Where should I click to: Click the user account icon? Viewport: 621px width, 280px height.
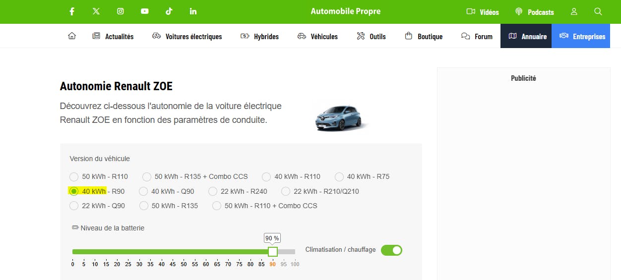point(574,11)
